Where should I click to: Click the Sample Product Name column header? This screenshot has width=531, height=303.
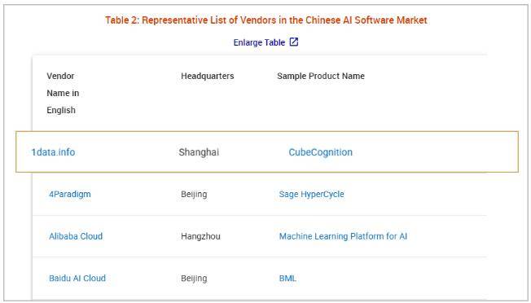point(321,77)
